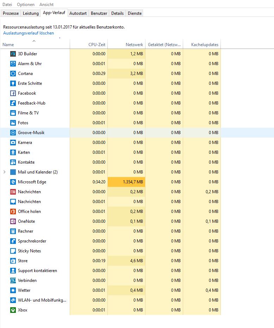Click the 0:34:20 CPU time value
The image size is (274, 328).
point(99,182)
